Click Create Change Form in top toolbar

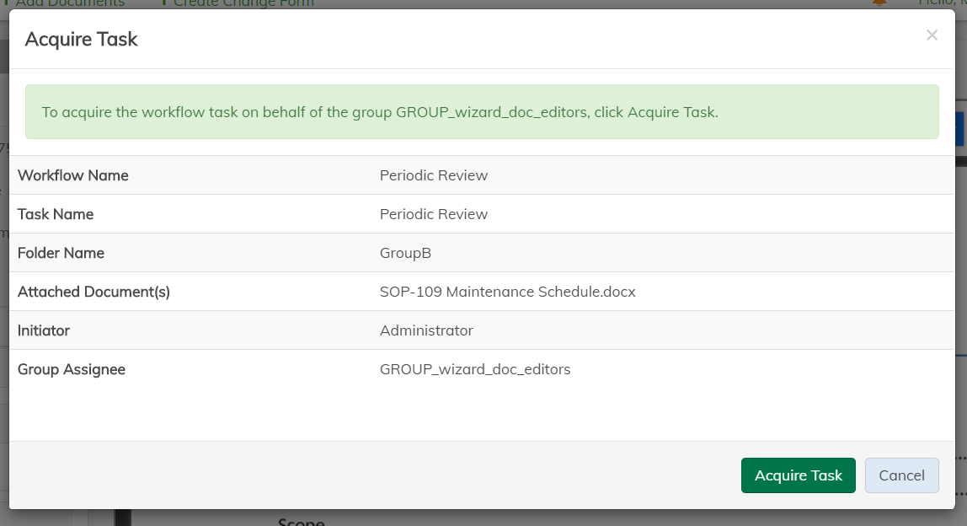coord(243,3)
